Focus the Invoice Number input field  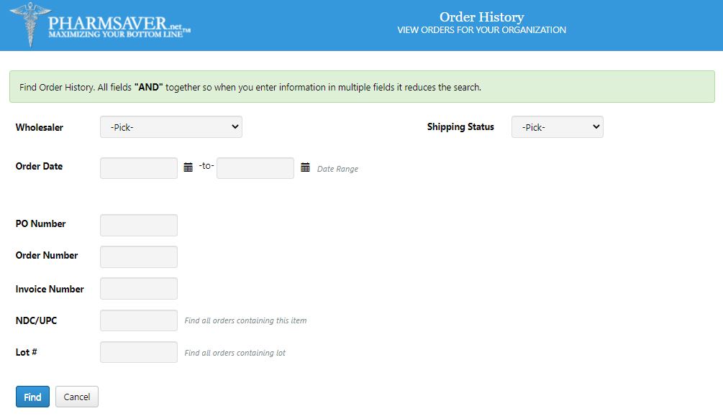(x=139, y=288)
